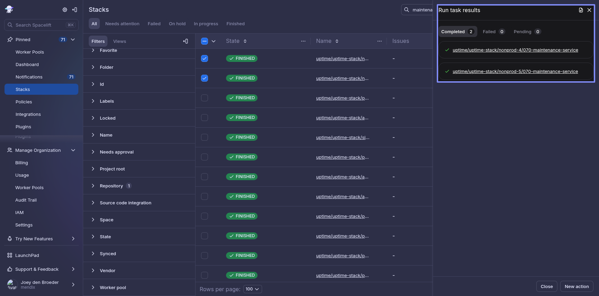Uncheck the first selected stack row
This screenshot has width=599, height=296.
(x=205, y=58)
